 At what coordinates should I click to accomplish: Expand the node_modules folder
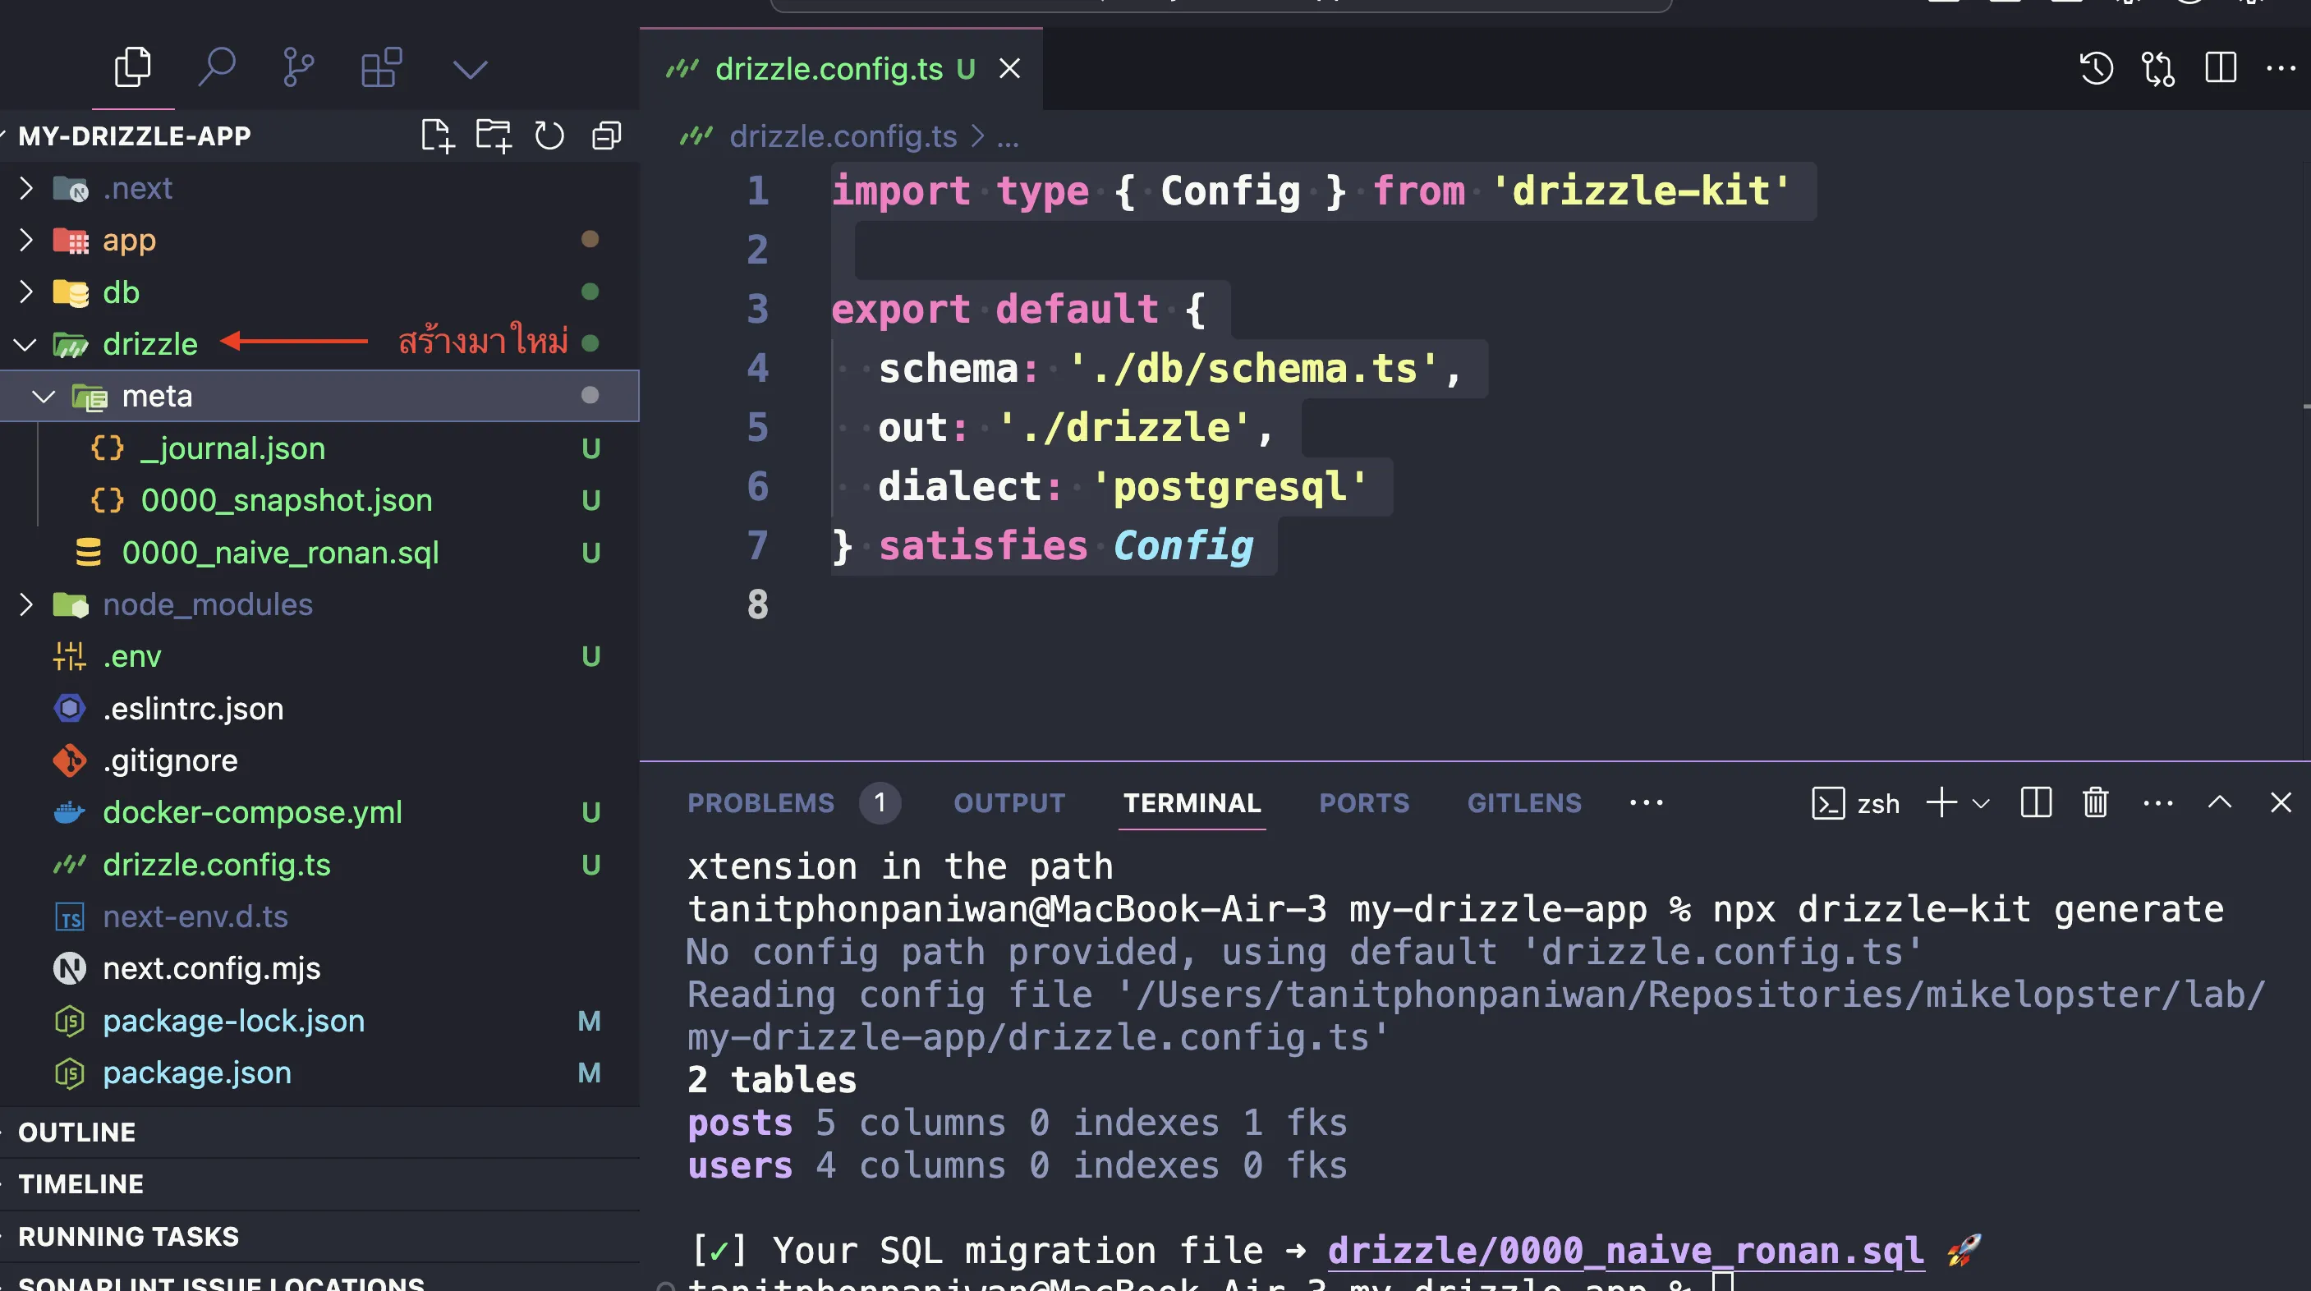coord(319,604)
